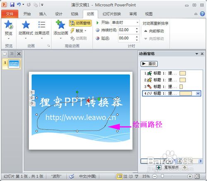207x181 pixels.
Task: Decrease the 延迟 delay with down arrow
Action: (x=137, y=40)
